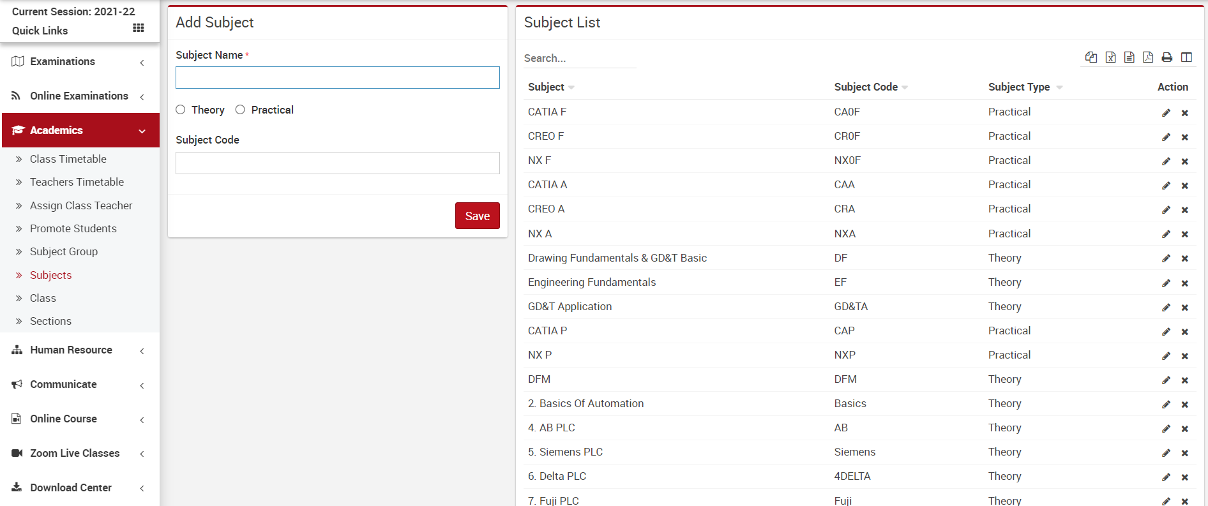Viewport: 1208px width, 506px height.
Task: Select the Practical radio button
Action: [240, 110]
